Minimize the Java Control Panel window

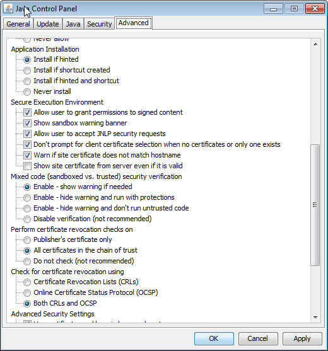tap(273, 9)
